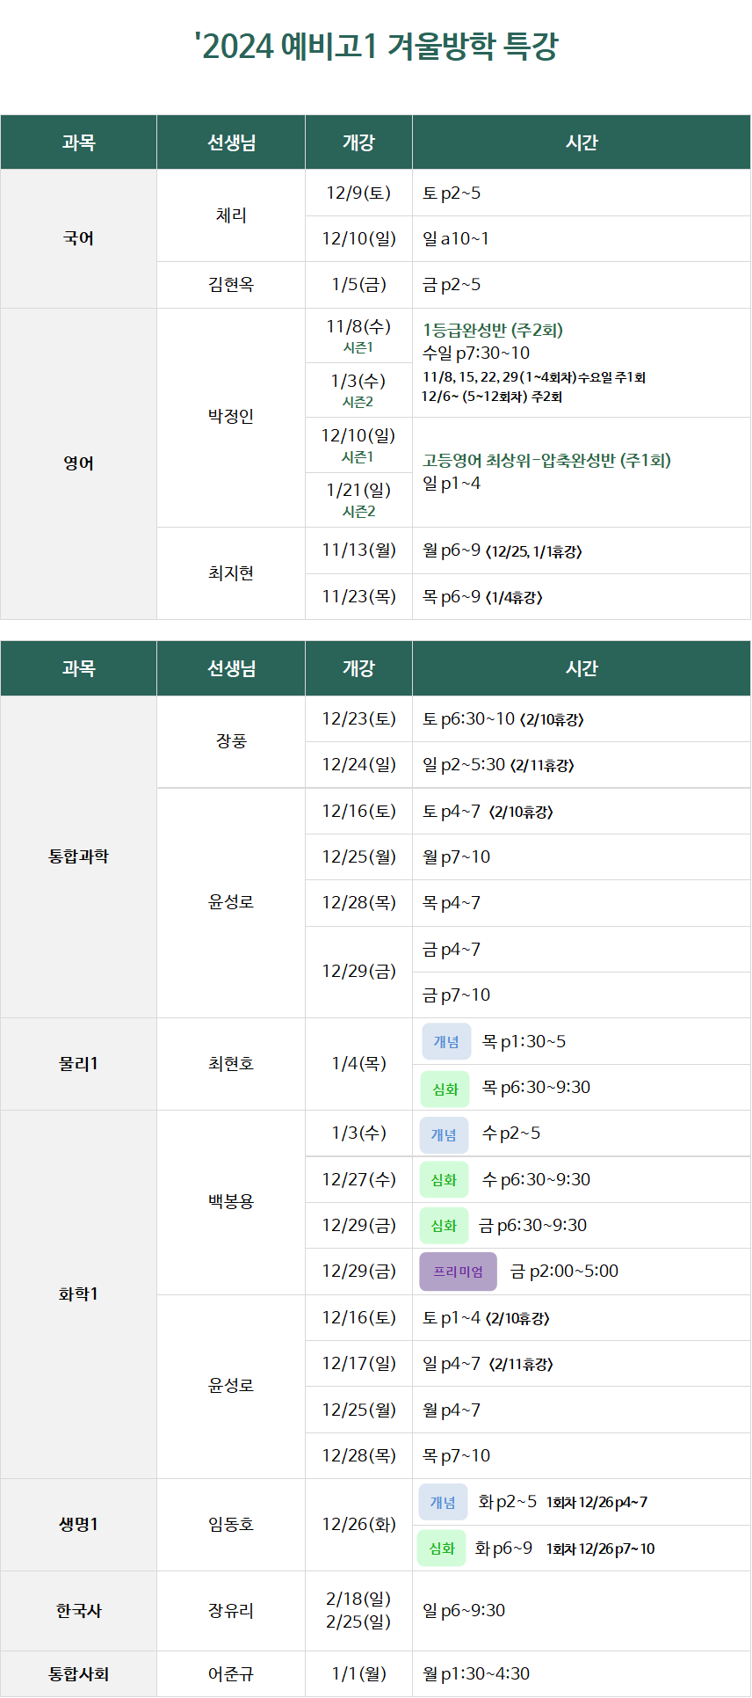Image resolution: width=752 pixels, height=1698 pixels.
Task: Select teacher 장풍 in 통합과학
Action: [231, 741]
